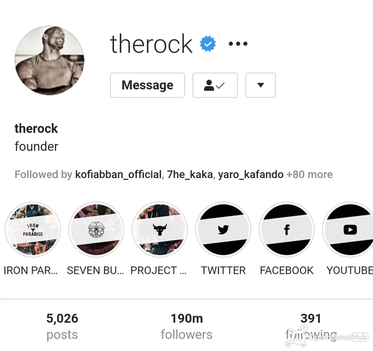Click the blue verified badge
The height and width of the screenshot is (351, 373).
click(208, 43)
